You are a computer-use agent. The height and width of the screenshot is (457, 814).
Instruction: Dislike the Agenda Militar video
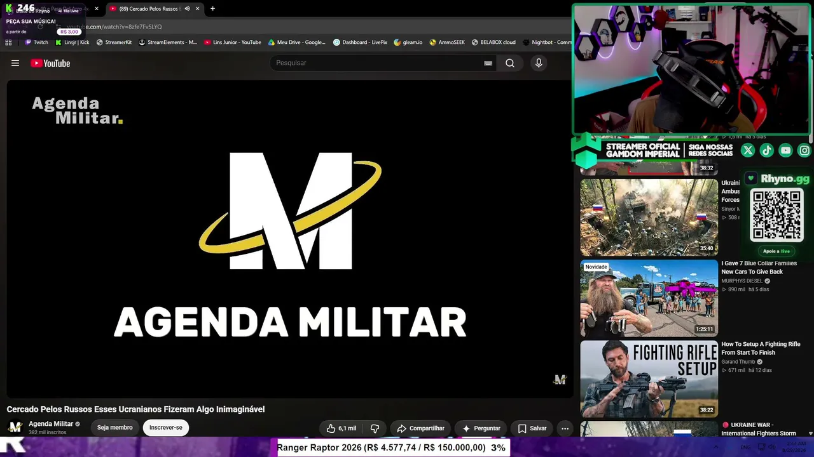point(375,428)
